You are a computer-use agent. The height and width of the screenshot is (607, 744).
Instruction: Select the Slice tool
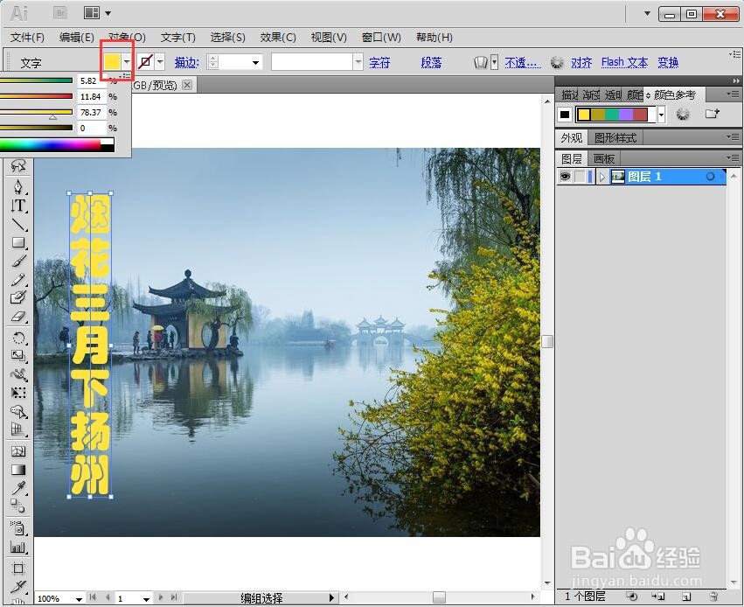coord(18,587)
